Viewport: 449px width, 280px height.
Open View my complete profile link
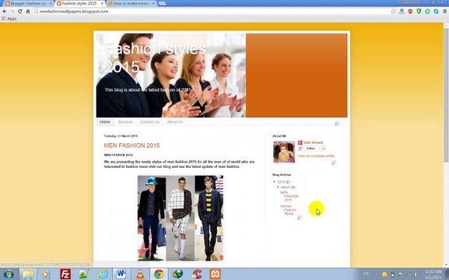(x=316, y=156)
